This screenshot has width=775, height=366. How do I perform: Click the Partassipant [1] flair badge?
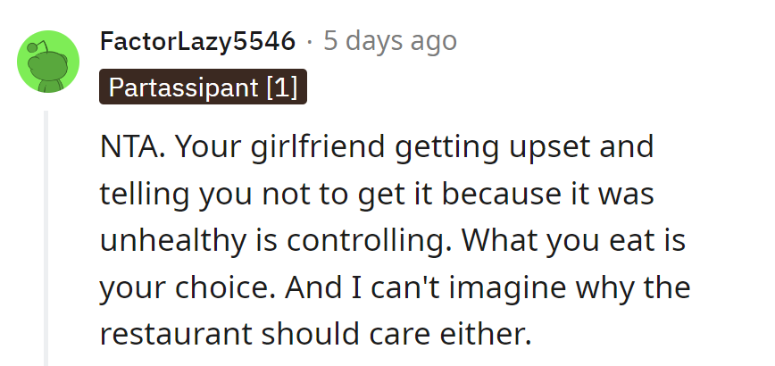(x=204, y=87)
